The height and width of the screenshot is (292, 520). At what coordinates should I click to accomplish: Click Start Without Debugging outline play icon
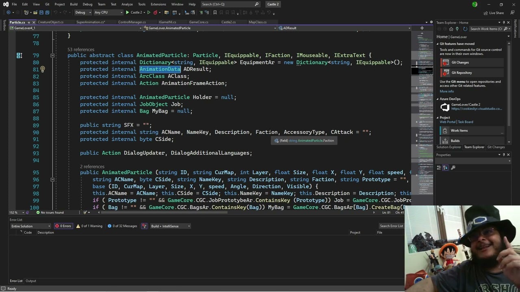tap(148, 13)
